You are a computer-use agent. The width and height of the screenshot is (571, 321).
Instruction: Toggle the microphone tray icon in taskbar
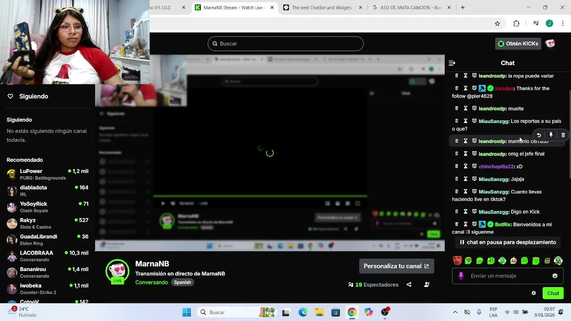tap(479, 312)
